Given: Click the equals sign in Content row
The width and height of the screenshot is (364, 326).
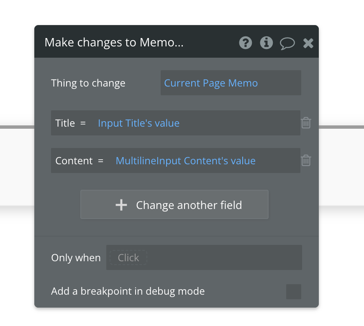Looking at the screenshot, I should click(100, 161).
